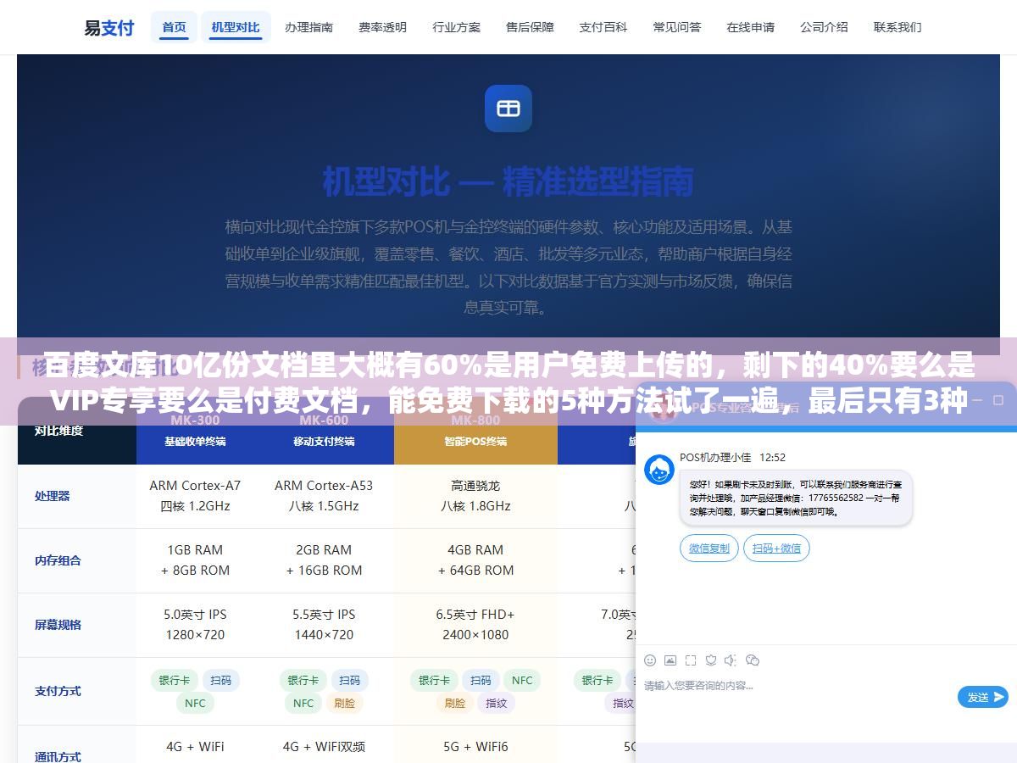Click the 易支付 site logo

(x=108, y=27)
